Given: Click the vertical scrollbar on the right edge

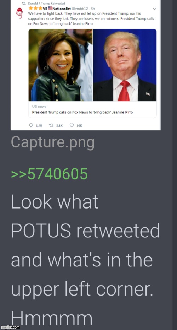Looking at the screenshot, I should click(x=175, y=165).
